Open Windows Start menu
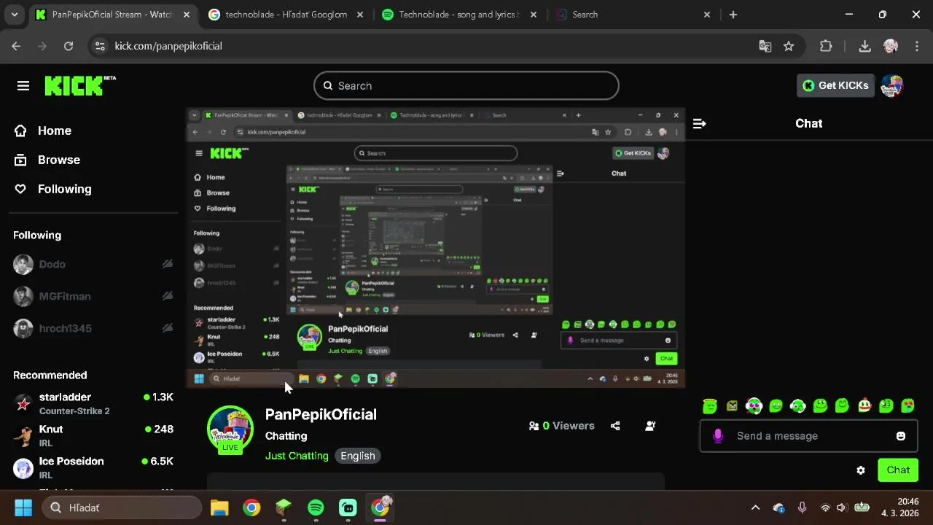 pyautogui.click(x=23, y=507)
